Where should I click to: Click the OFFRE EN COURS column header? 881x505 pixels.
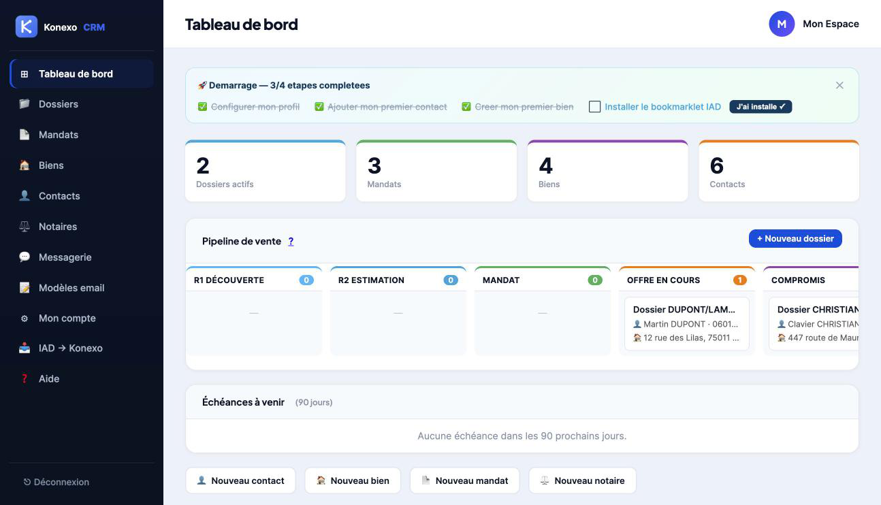(687, 280)
